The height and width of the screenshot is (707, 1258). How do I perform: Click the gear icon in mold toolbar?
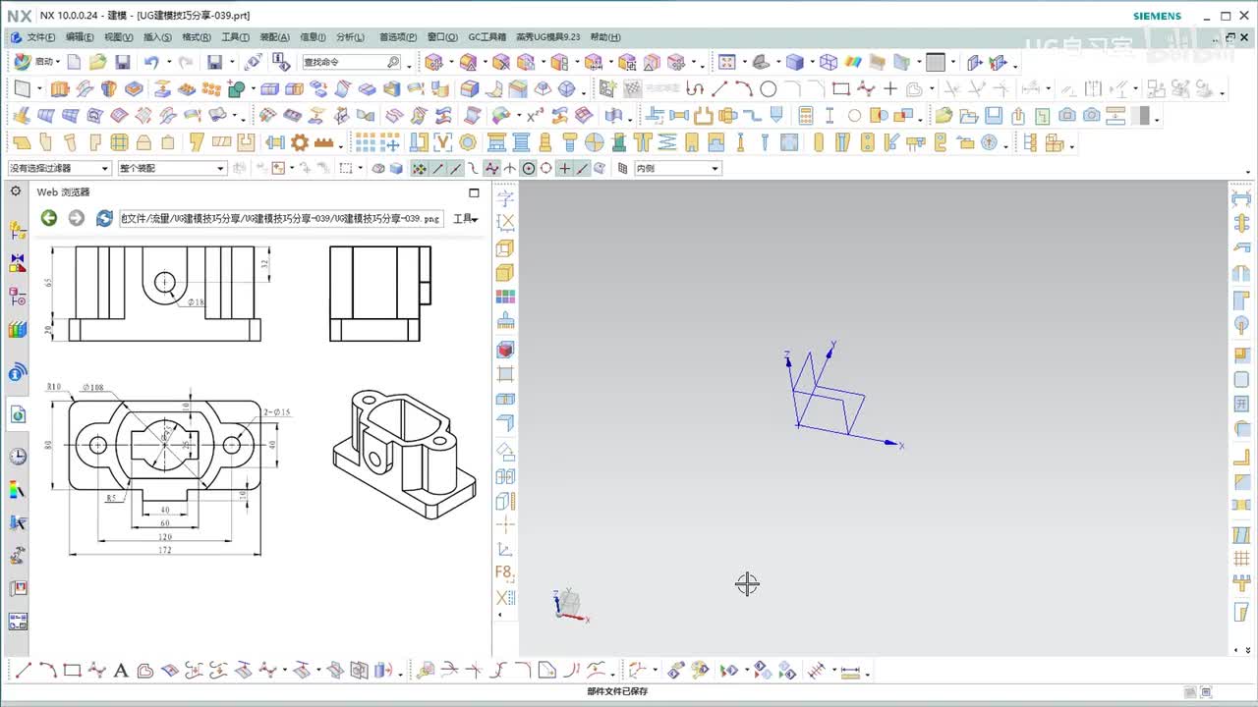coord(300,142)
